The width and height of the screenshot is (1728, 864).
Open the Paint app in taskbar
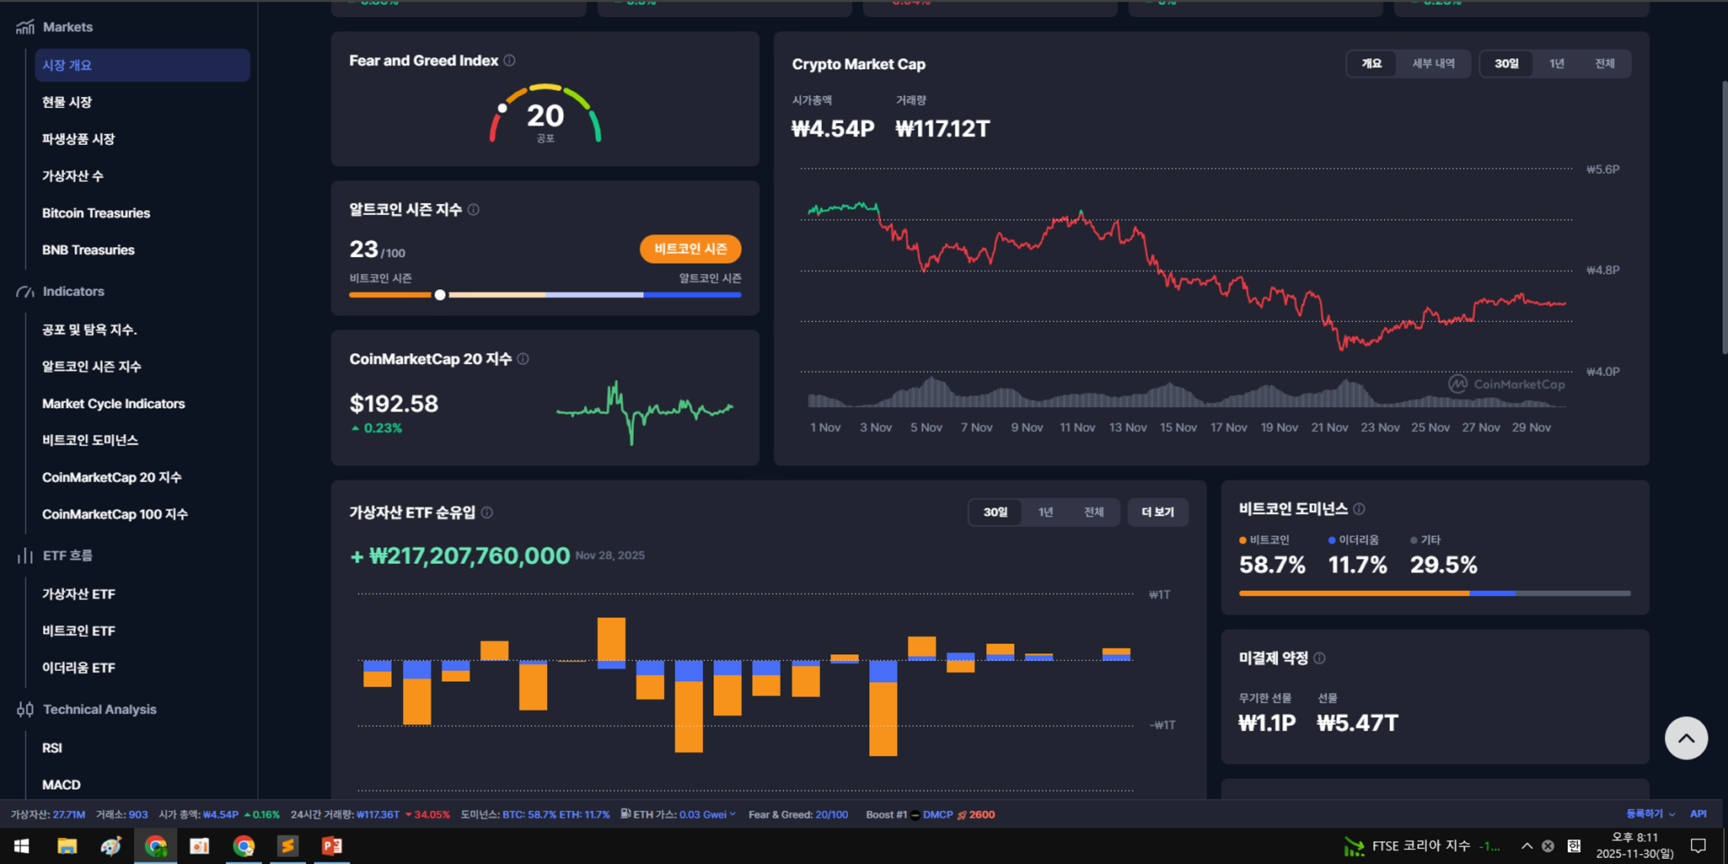(111, 845)
